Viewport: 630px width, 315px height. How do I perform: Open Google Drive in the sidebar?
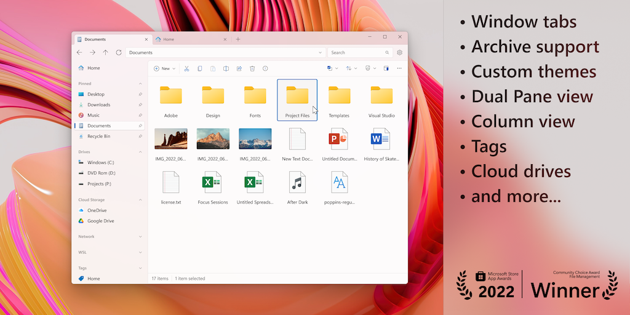100,221
